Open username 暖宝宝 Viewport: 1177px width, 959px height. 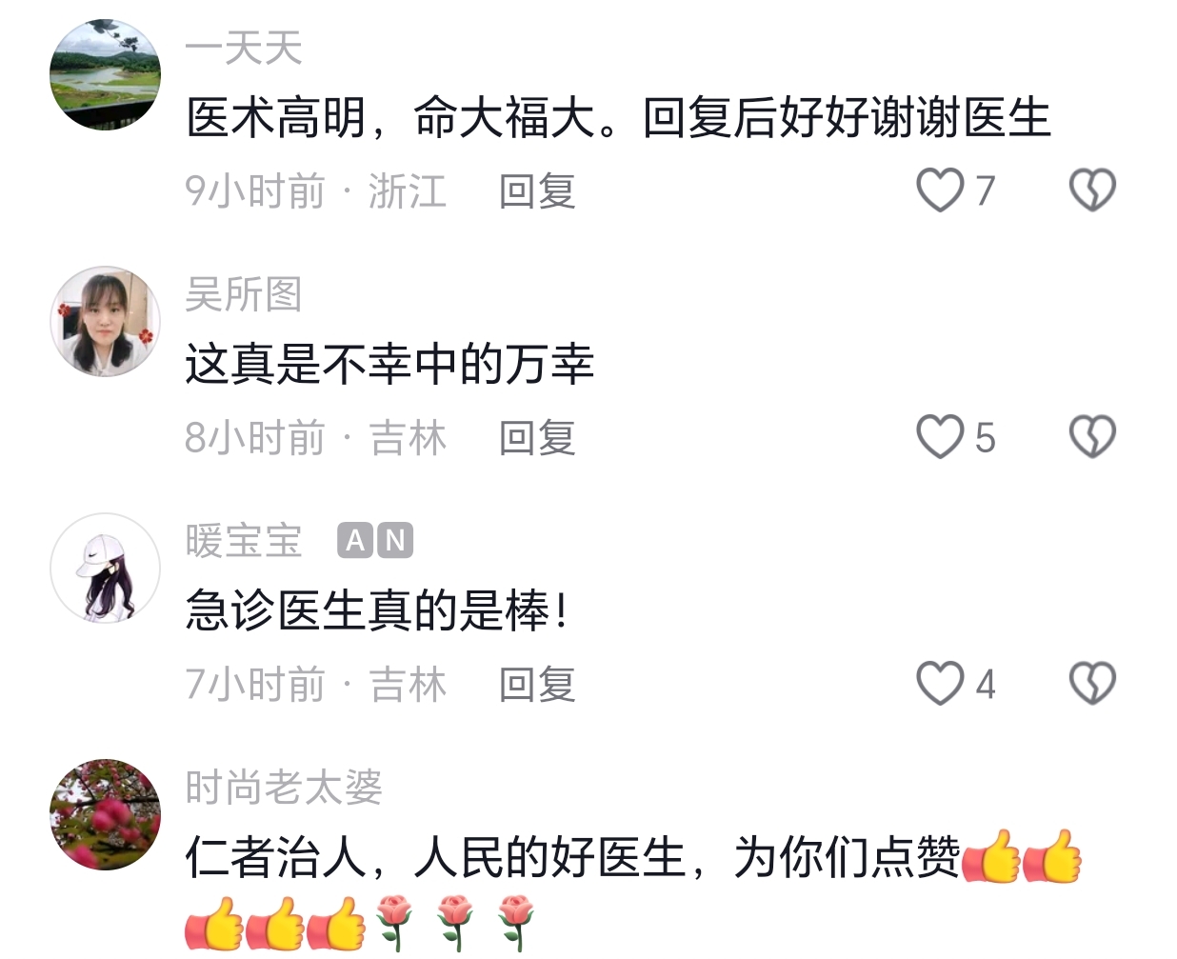click(244, 541)
